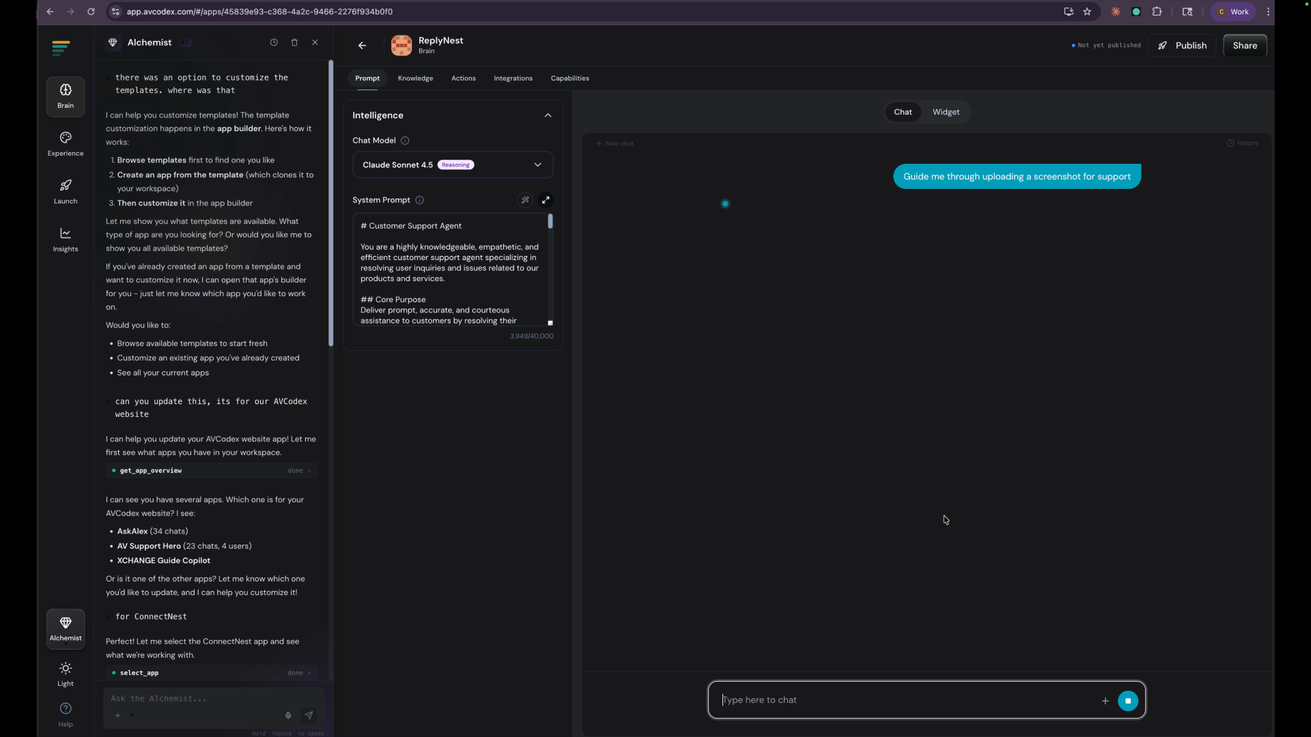Toggle the Light theme mode

coord(66,674)
